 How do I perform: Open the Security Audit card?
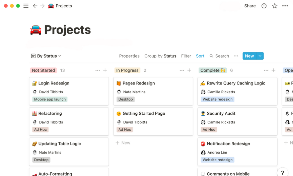(x=237, y=122)
